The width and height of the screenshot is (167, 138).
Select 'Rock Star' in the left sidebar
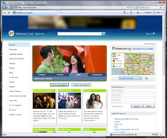(13, 101)
